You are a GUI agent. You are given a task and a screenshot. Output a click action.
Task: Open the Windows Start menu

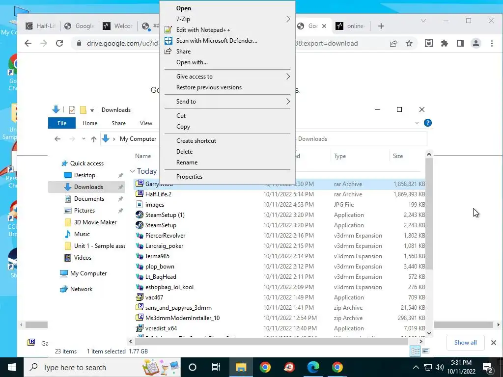tap(12, 367)
